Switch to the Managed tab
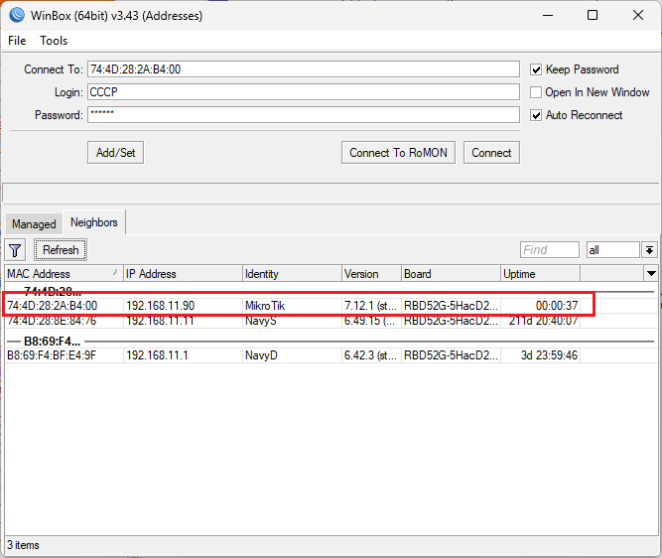Screen dimensions: 662x558 pyautogui.click(x=34, y=223)
